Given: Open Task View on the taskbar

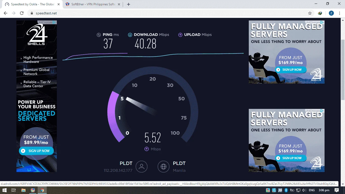Looking at the screenshot, I should 14,190.
